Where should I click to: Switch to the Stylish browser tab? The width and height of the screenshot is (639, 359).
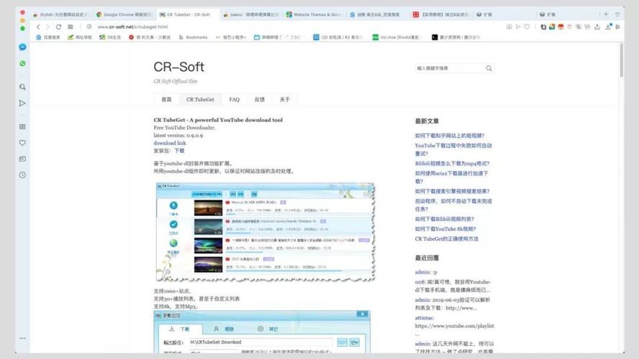pyautogui.click(x=60, y=14)
